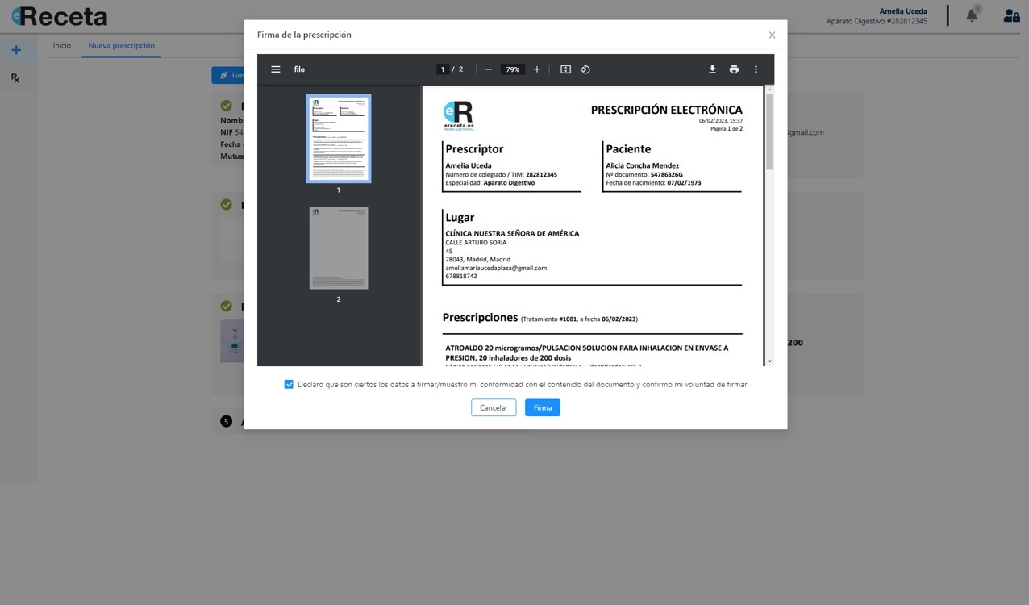
Task: Click the address line 'CALLE ARTURO SORIA'
Action: (x=476, y=243)
